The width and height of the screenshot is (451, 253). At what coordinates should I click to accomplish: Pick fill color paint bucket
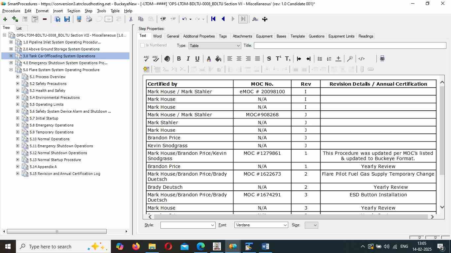[x=218, y=59]
